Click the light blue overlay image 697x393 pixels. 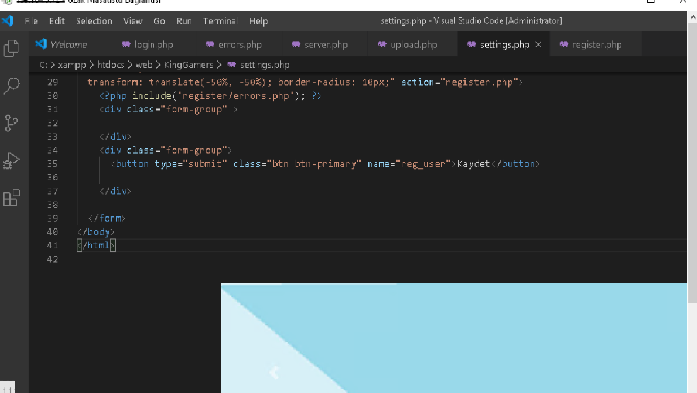[454, 338]
